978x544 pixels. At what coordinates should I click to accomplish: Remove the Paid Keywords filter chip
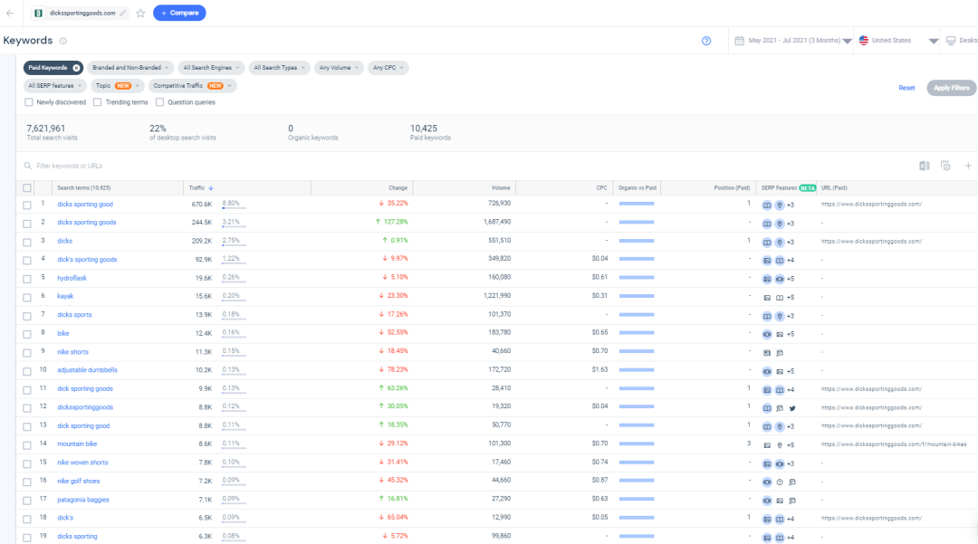pos(77,68)
